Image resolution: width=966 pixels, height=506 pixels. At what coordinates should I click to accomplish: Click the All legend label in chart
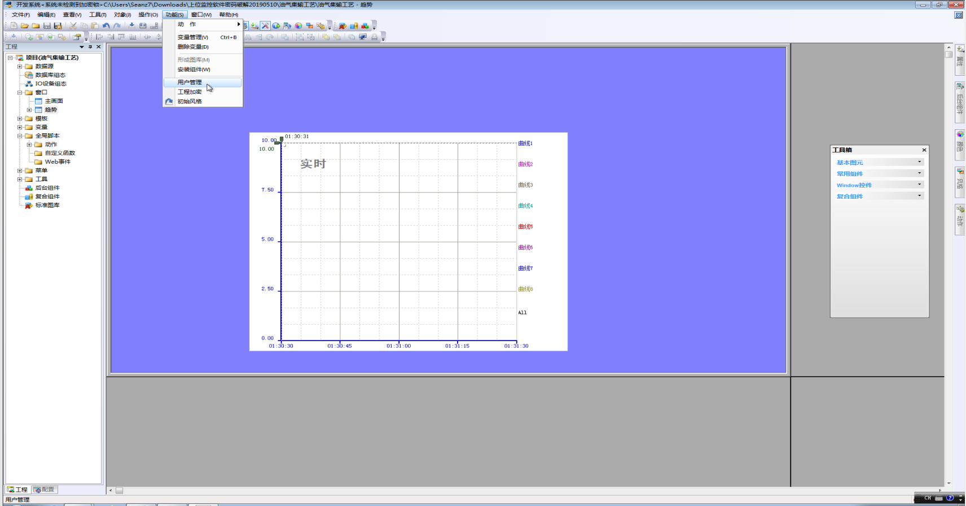522,312
